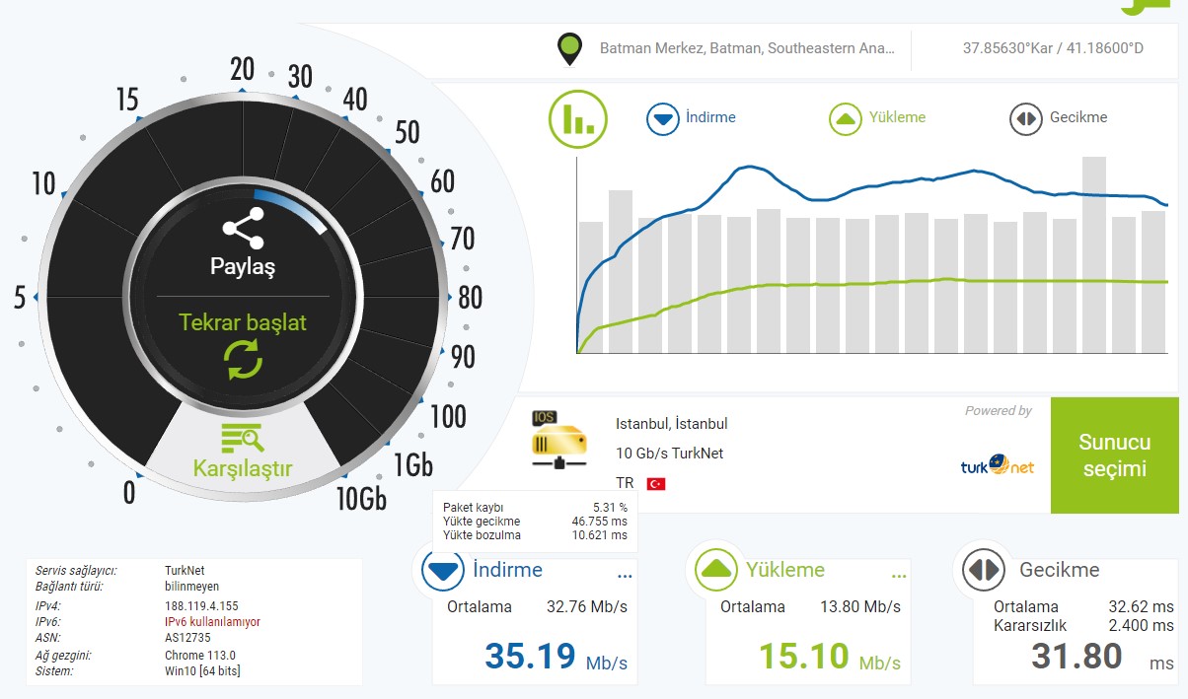Click Yükte bozulma 10.621 ms row
Viewport: 1188px width, 699px height.
point(535,535)
